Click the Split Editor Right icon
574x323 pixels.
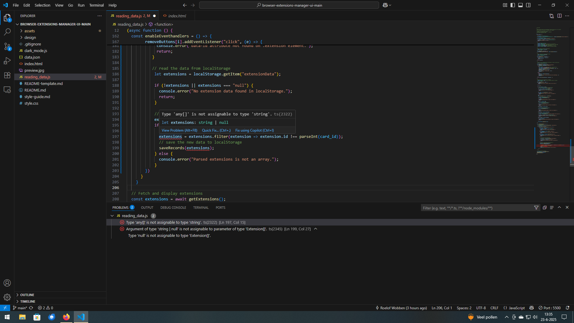pos(559,16)
